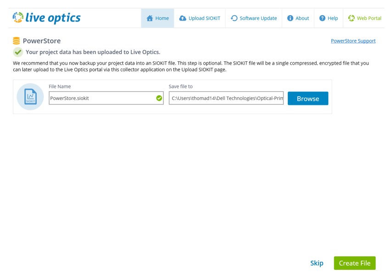
Task: Open the Software Update tab
Action: tap(254, 18)
